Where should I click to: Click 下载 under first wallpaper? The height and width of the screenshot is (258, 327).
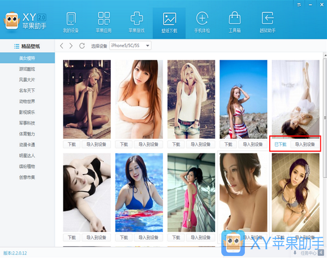72,145
